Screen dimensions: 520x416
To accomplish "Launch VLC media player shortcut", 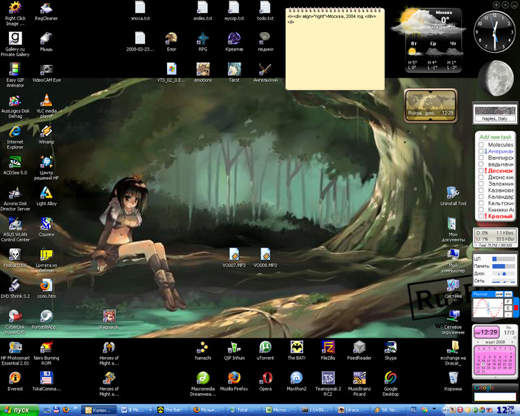I will 46,106.
